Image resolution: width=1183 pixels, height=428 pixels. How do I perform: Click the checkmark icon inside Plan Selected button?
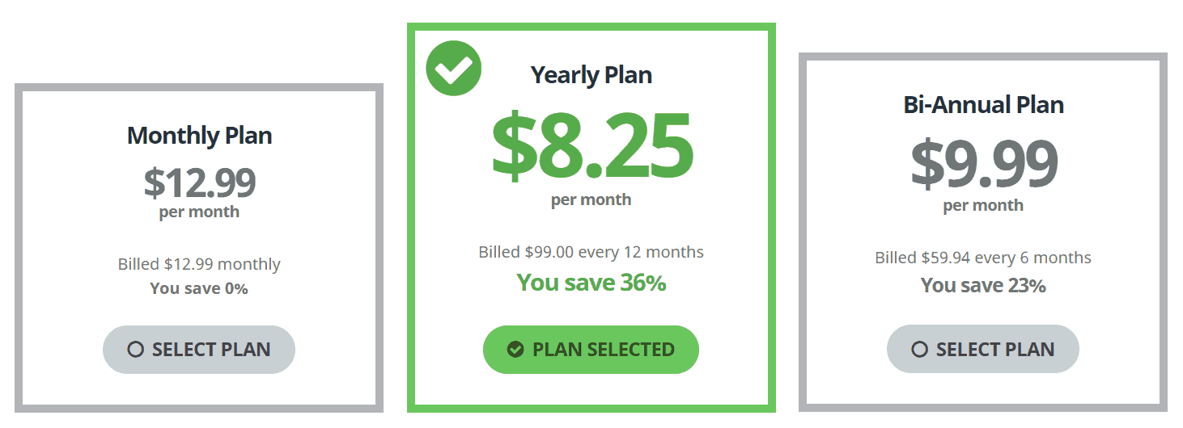click(515, 350)
